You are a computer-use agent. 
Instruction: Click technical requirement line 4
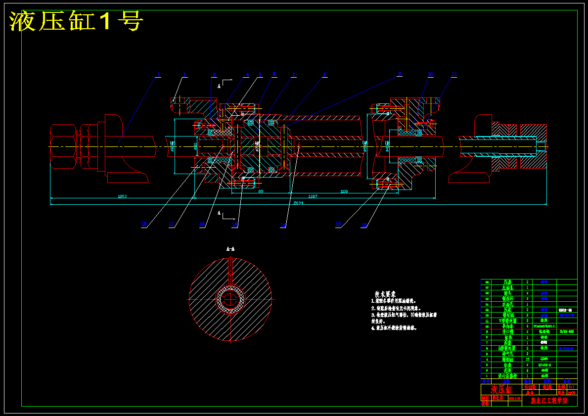pyautogui.click(x=394, y=328)
